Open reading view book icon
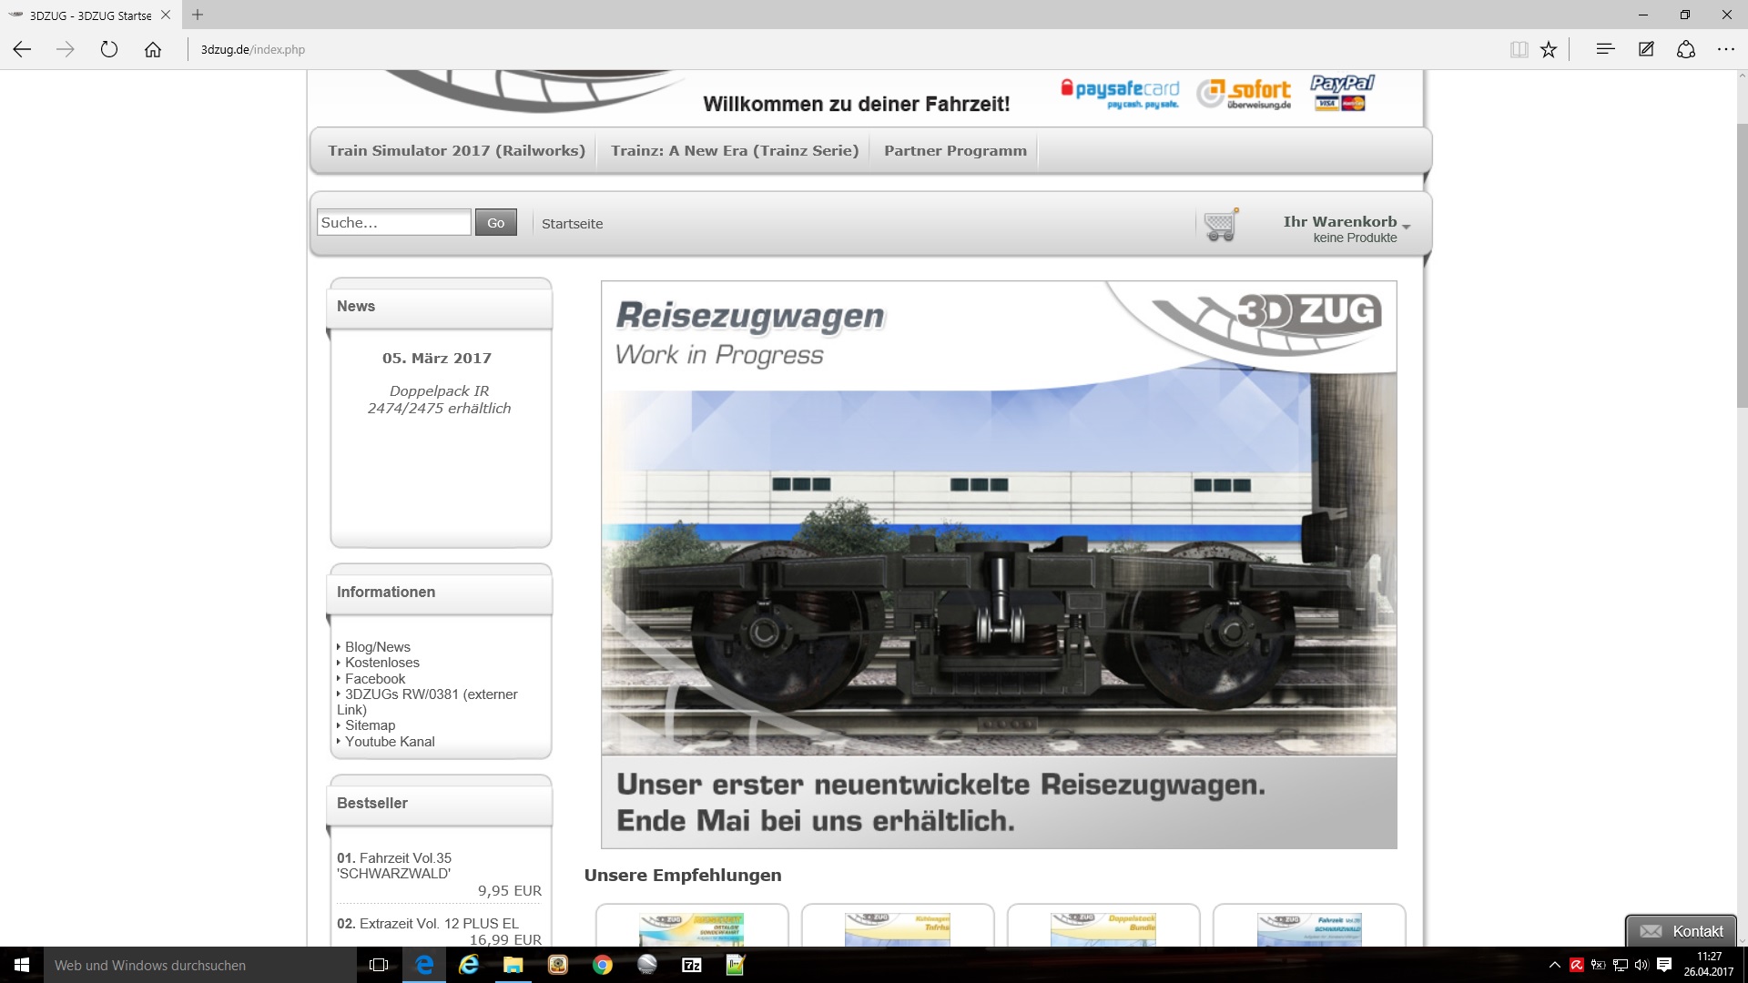Image resolution: width=1748 pixels, height=983 pixels. coord(1519,50)
